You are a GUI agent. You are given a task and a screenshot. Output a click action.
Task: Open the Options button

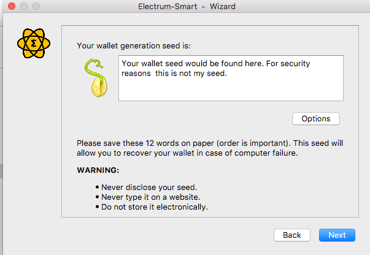[316, 119]
